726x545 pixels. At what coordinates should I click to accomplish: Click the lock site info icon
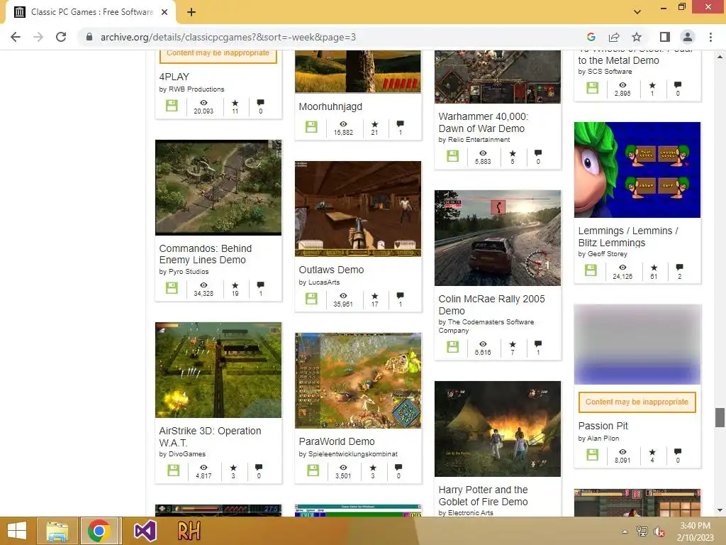click(x=89, y=37)
